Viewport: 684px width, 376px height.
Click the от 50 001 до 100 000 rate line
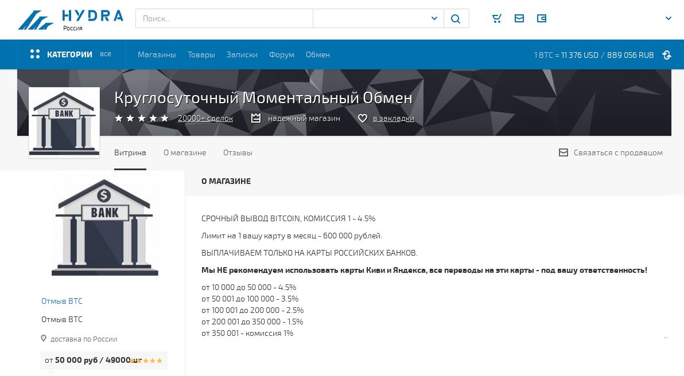click(x=250, y=299)
